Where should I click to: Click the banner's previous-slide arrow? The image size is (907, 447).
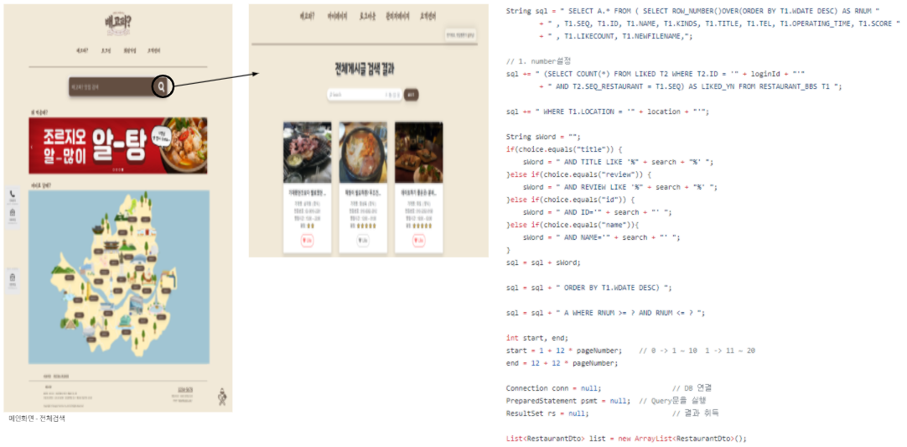33,148
